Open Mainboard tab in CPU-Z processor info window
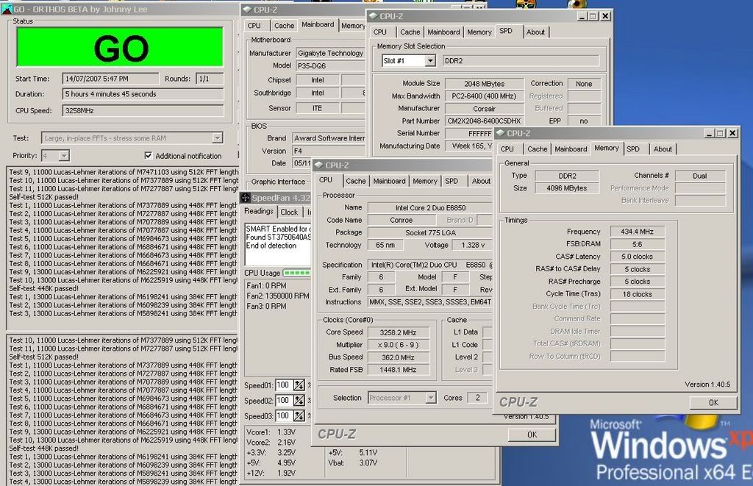 tap(389, 181)
